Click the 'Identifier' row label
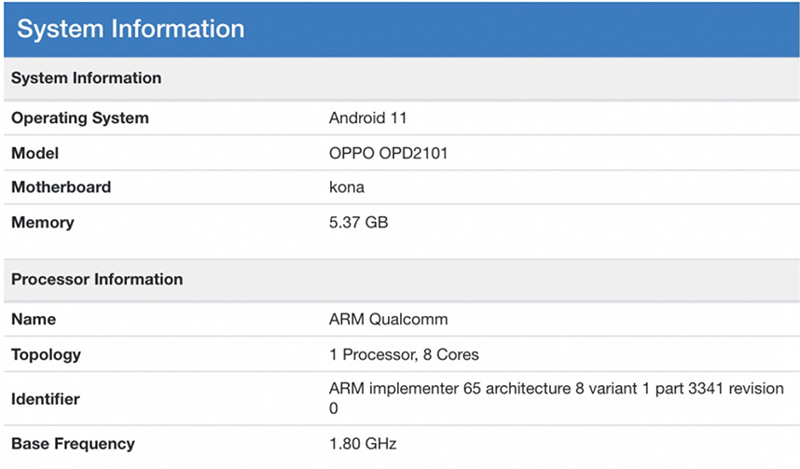Screen dimensions: 800x469 point(45,399)
